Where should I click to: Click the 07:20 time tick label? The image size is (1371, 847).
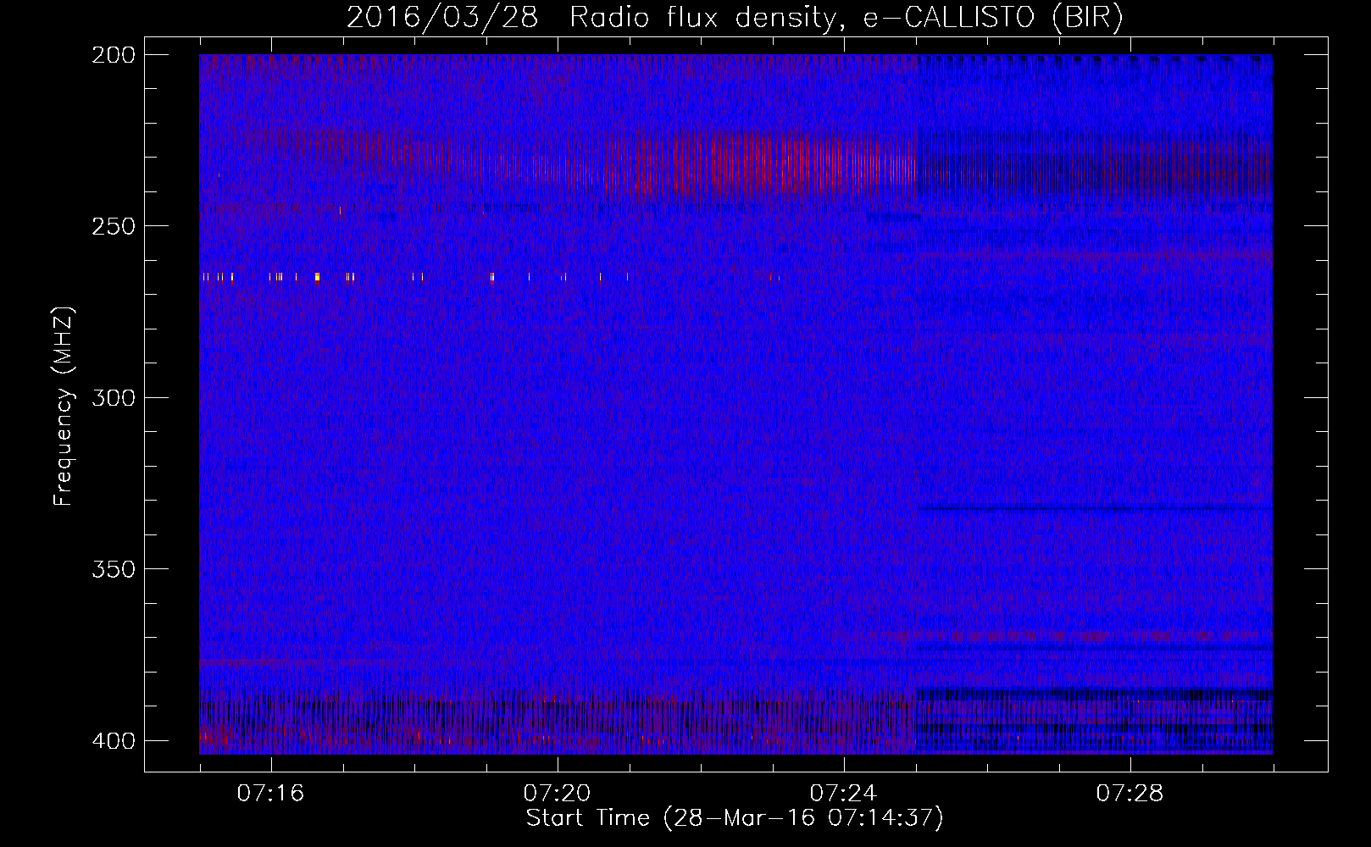557,794
